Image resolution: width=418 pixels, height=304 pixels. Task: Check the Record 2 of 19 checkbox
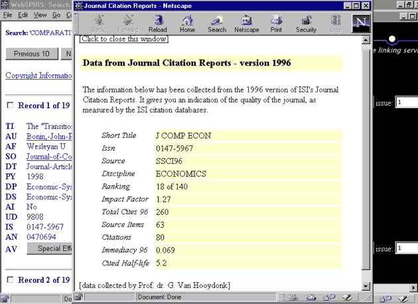pyautogui.click(x=10, y=279)
